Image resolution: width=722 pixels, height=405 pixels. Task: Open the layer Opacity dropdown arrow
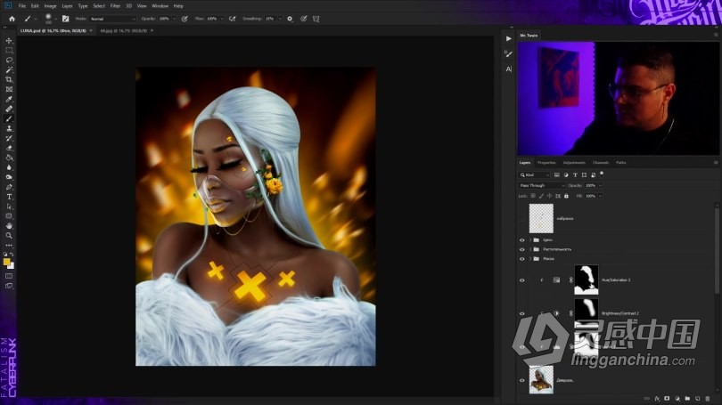(600, 185)
